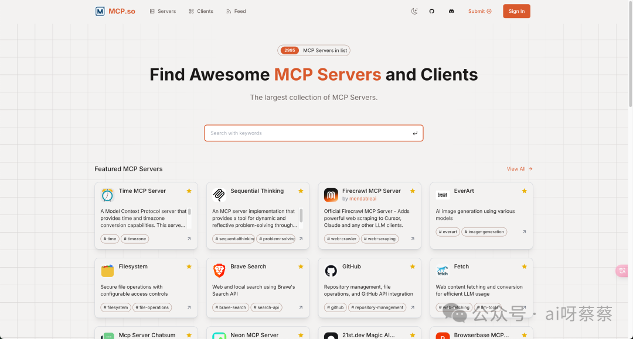Click the Time MCP Server clock icon
Viewport: 633px width, 339px height.
[107, 195]
